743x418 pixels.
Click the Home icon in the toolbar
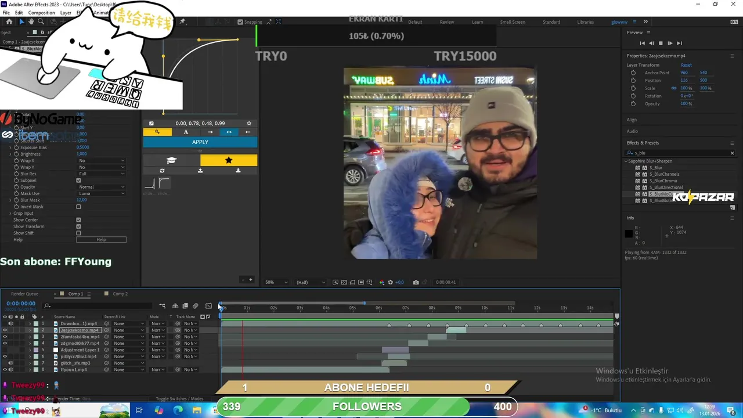[x=9, y=22]
